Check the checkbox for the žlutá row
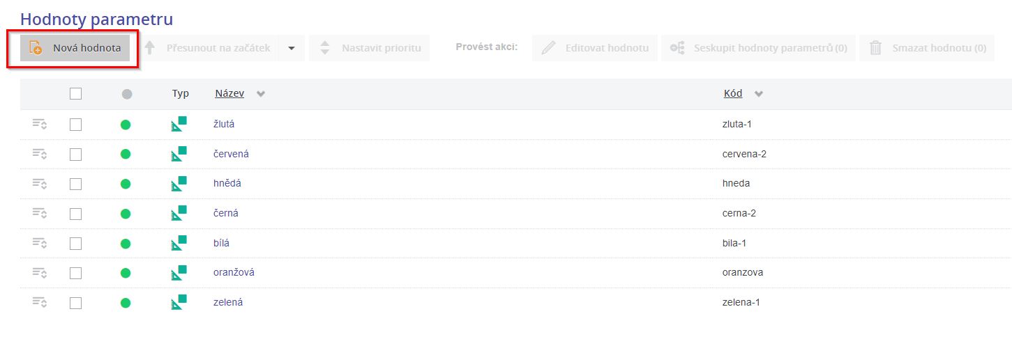Viewport: 1012px width, 339px height. pos(76,125)
